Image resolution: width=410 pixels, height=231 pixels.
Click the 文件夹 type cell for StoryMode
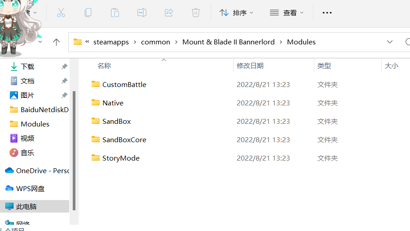328,158
